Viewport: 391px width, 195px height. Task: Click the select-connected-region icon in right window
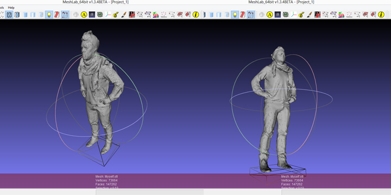333,15
